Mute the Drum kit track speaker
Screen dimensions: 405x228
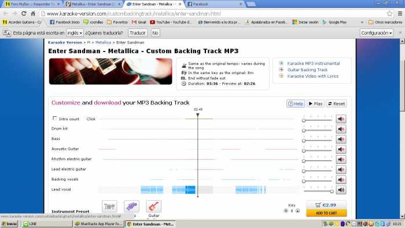click(x=341, y=129)
